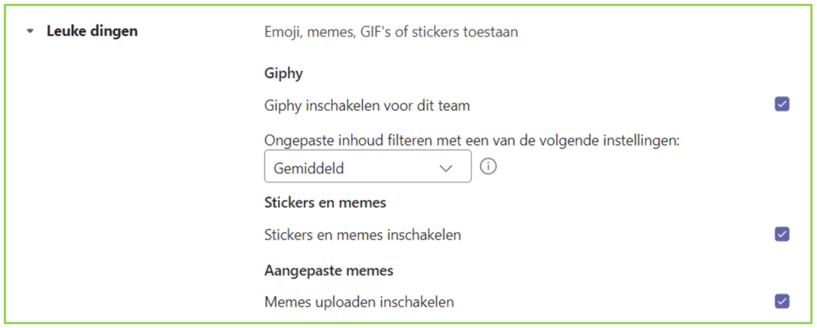Screen dimensions: 817x328
Task: Disable Giphy inschakelen voor dit team checkbox
Action: coord(782,104)
